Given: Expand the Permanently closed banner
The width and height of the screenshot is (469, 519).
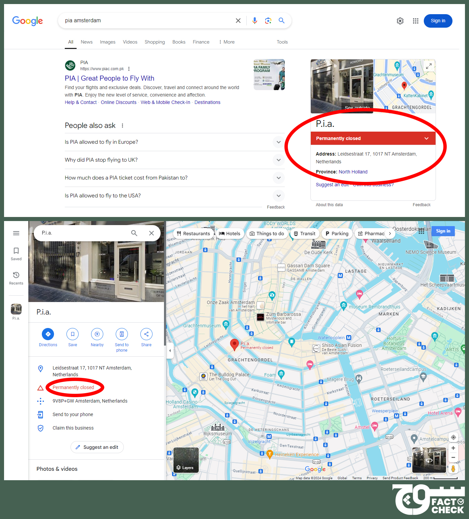Looking at the screenshot, I should tap(426, 138).
